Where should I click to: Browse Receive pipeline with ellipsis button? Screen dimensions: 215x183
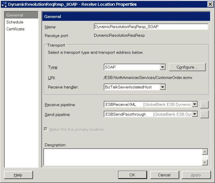click(204, 105)
